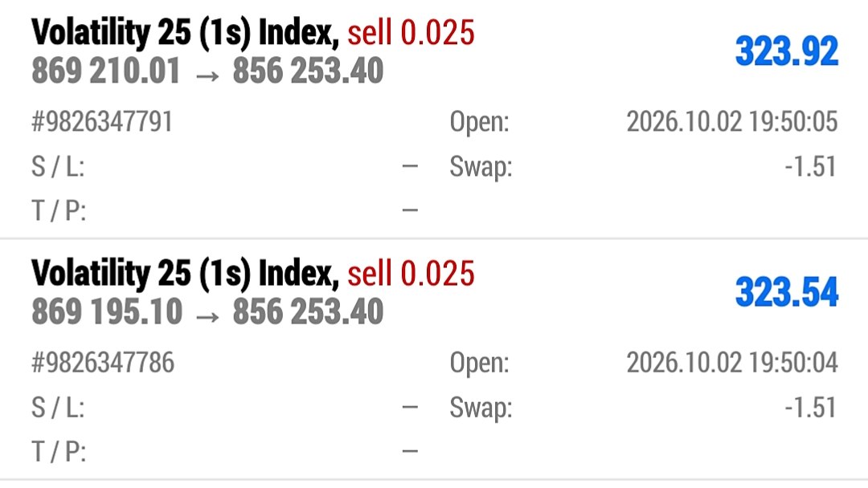
Task: Click open time 2026.10.02 19:50:05
Action: point(732,121)
